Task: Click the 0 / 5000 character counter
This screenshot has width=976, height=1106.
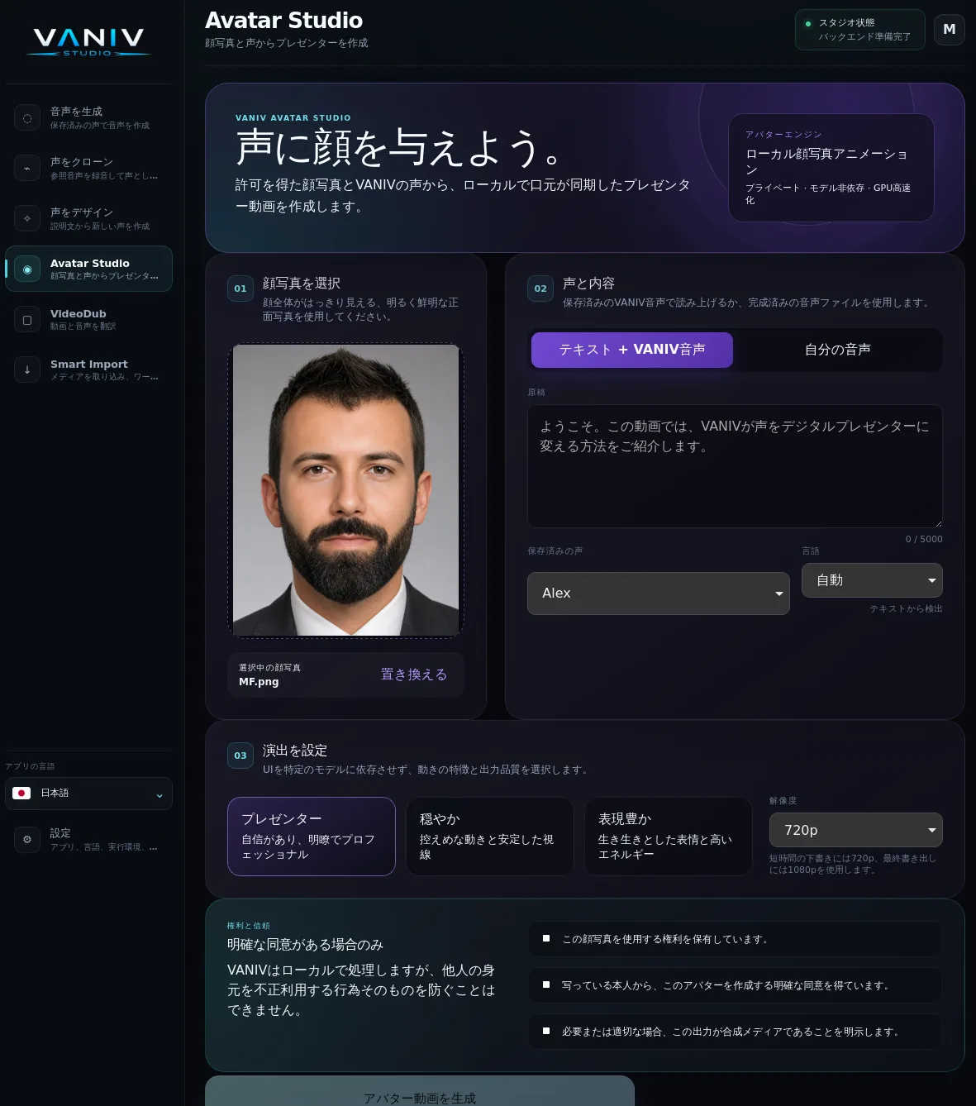Action: 924,539
